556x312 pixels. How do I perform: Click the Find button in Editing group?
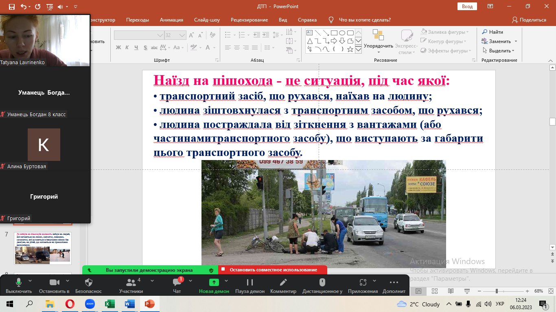(493, 32)
